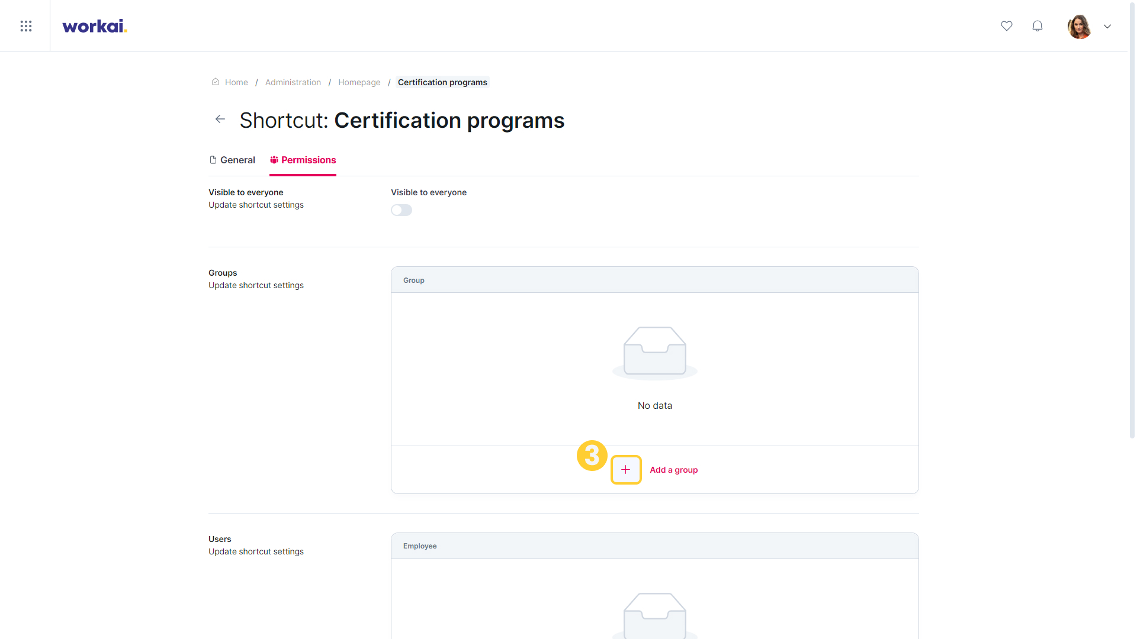Toggle Visible to everyone switch

(402, 210)
